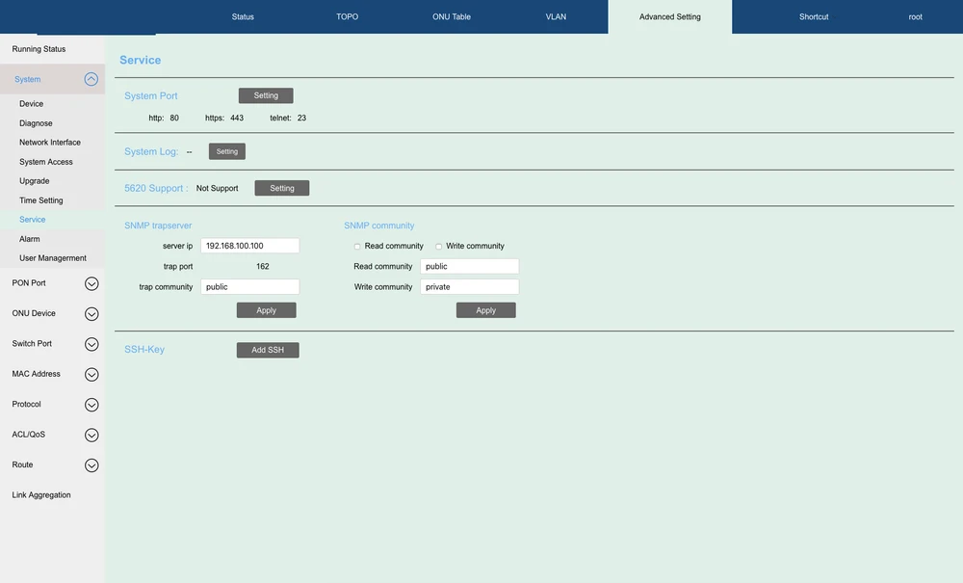Expand the Route chevron icon

tap(91, 465)
